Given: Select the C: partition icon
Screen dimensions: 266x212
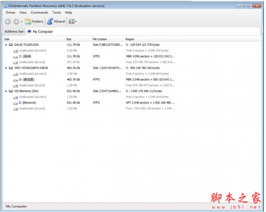Looking at the screenshot, I should (16, 57).
